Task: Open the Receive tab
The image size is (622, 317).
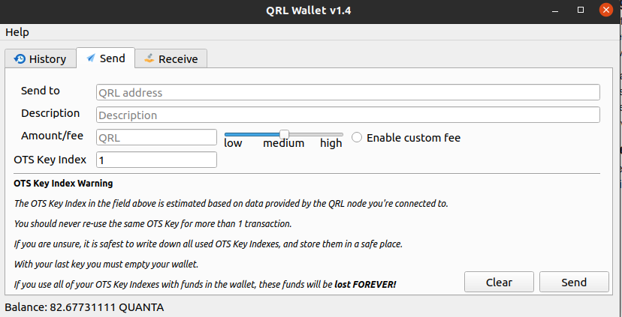Action: (x=171, y=59)
